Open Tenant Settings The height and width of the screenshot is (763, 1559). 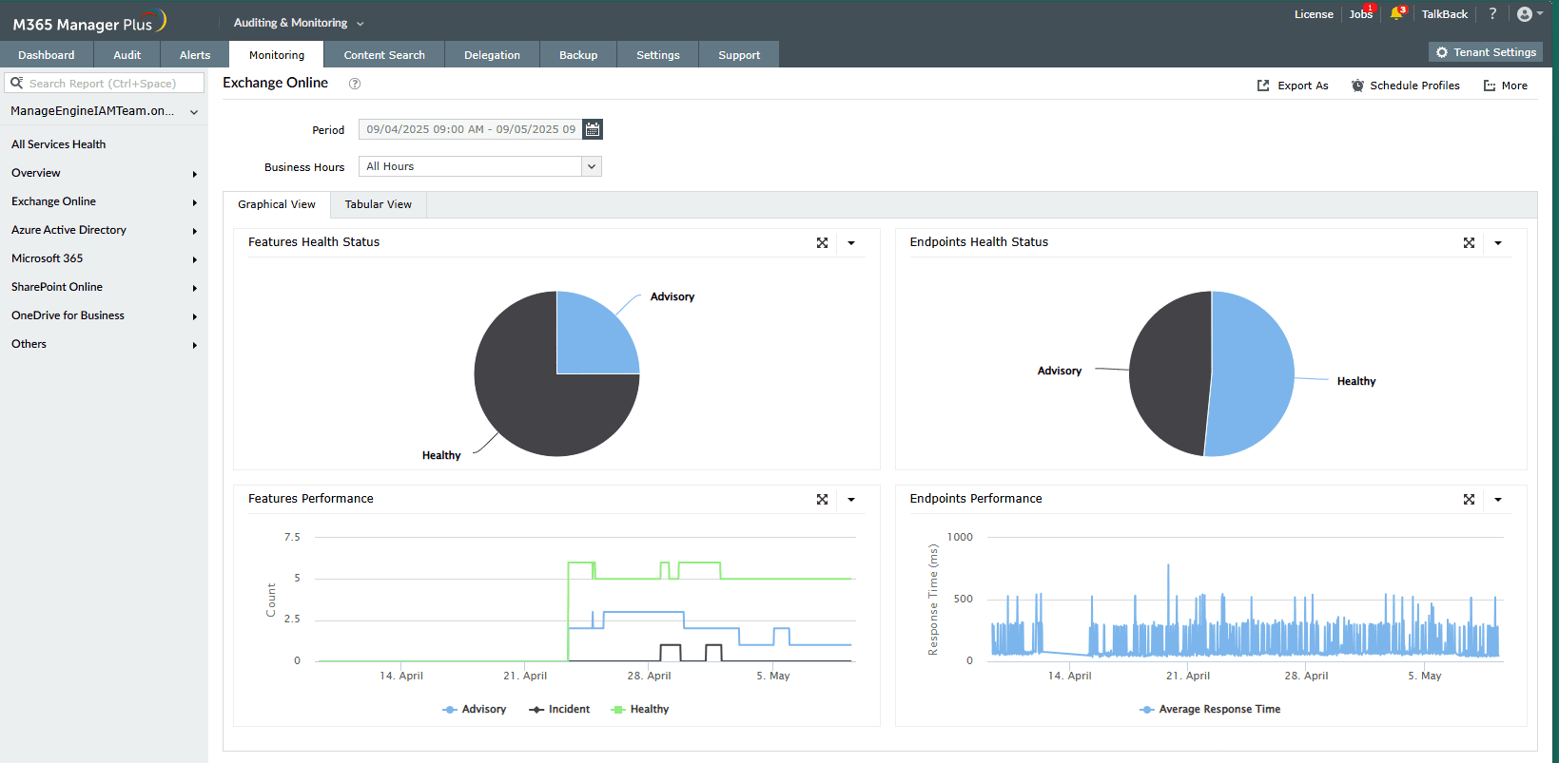coord(1485,52)
